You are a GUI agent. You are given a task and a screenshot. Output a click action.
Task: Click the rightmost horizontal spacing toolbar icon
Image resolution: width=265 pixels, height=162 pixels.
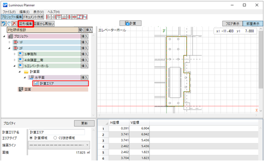click(x=85, y=17)
